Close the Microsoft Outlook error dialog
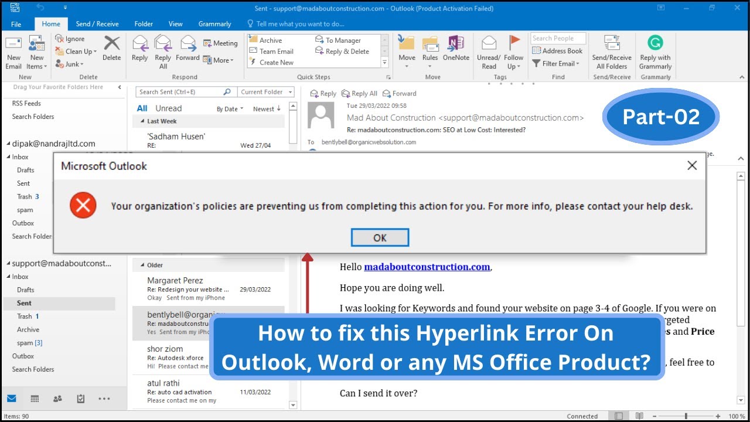This screenshot has width=750, height=422. (x=692, y=165)
